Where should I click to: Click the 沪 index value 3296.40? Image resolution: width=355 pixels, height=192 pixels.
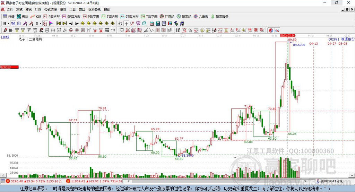pos(17,181)
